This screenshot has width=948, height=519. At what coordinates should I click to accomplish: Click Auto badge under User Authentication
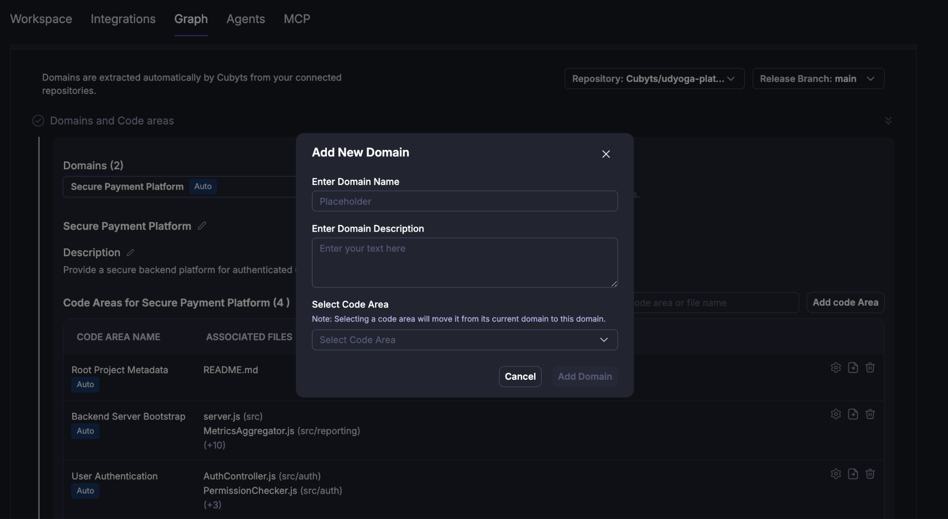click(x=85, y=491)
